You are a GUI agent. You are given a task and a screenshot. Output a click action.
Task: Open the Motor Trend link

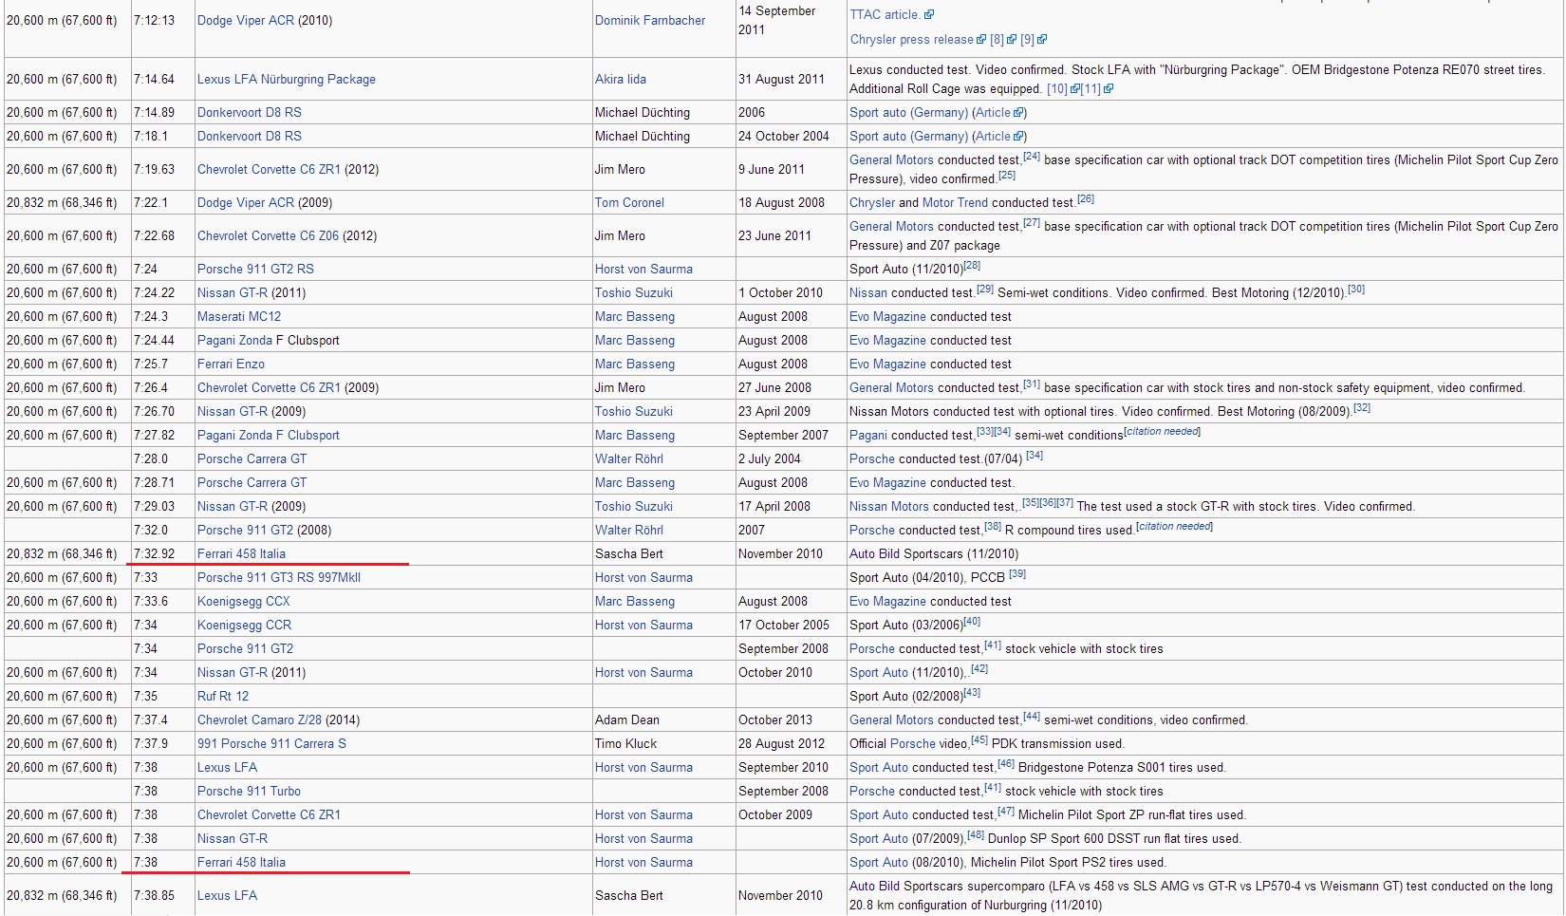(x=956, y=202)
